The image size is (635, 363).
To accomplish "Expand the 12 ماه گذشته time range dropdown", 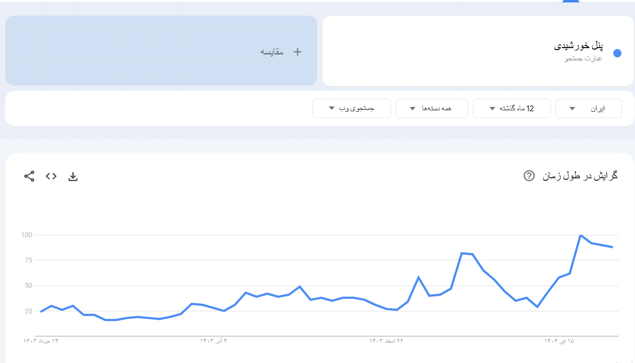I will 512,108.
